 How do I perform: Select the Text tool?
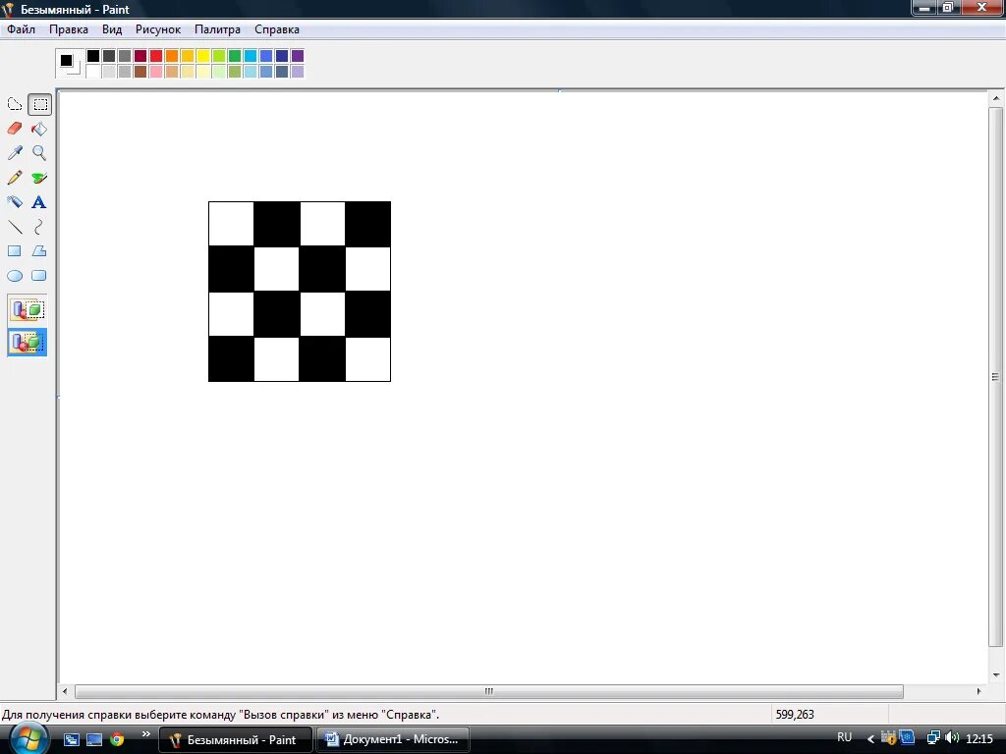[39, 202]
